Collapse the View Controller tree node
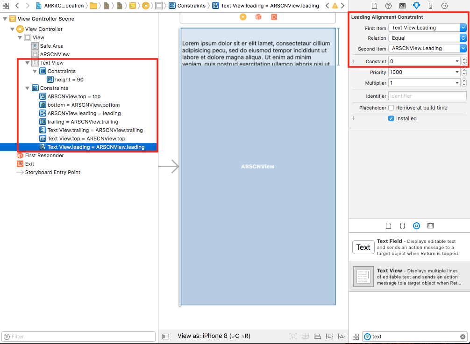 (12, 29)
